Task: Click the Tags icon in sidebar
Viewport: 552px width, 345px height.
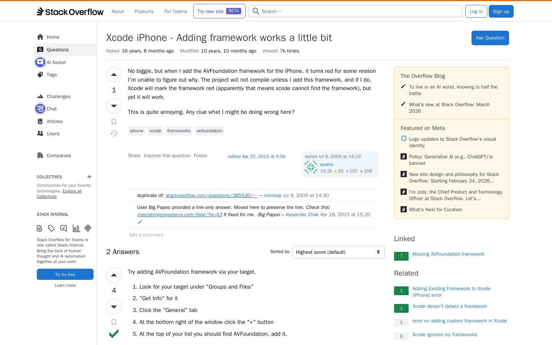Action: (40, 75)
